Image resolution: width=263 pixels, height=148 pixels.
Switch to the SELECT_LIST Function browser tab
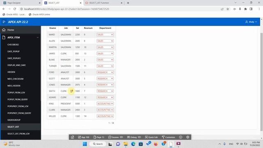104,3
